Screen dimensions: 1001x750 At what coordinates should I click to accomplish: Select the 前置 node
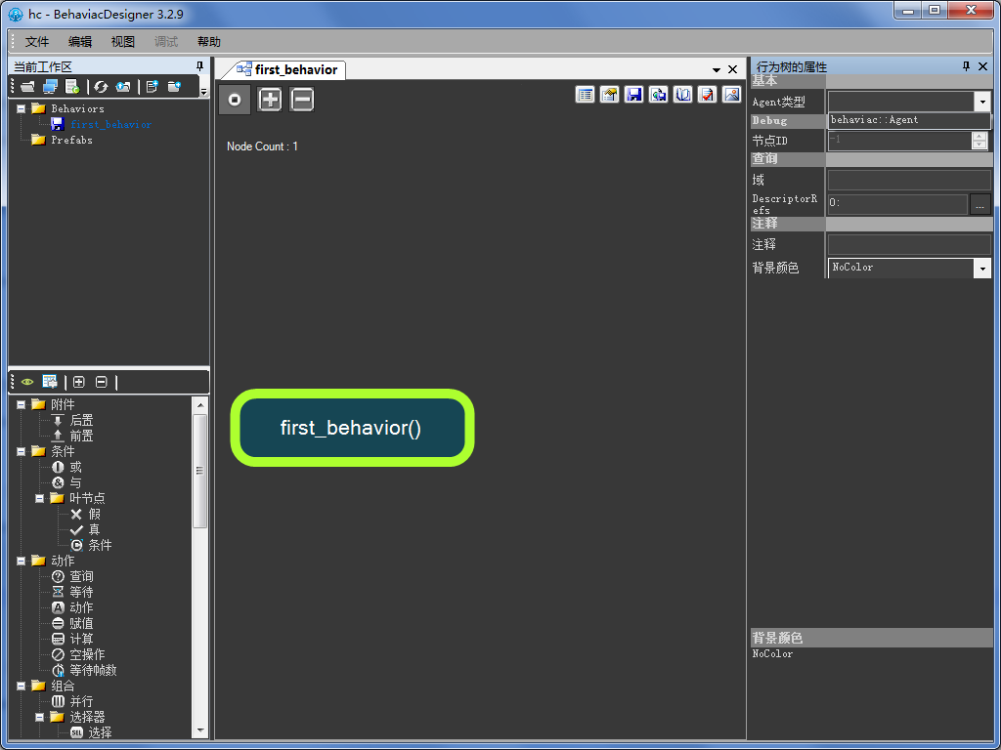[81, 436]
